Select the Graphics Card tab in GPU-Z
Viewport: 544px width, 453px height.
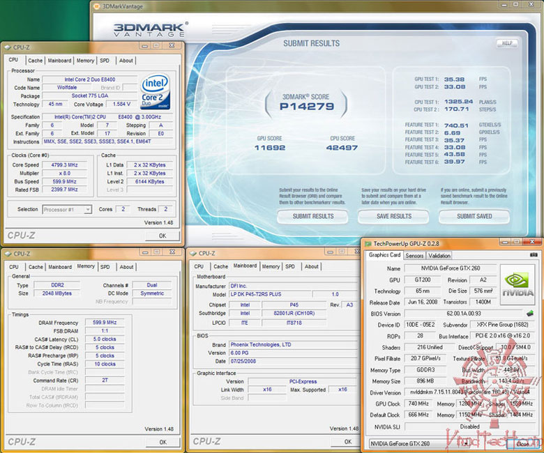click(x=384, y=255)
